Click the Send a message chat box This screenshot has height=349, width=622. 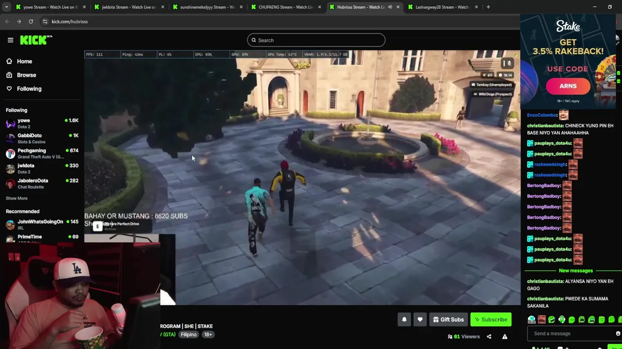[x=571, y=333]
